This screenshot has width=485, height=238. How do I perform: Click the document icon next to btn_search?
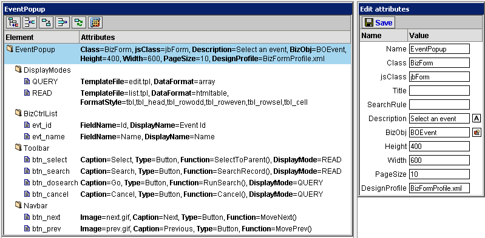coord(27,171)
